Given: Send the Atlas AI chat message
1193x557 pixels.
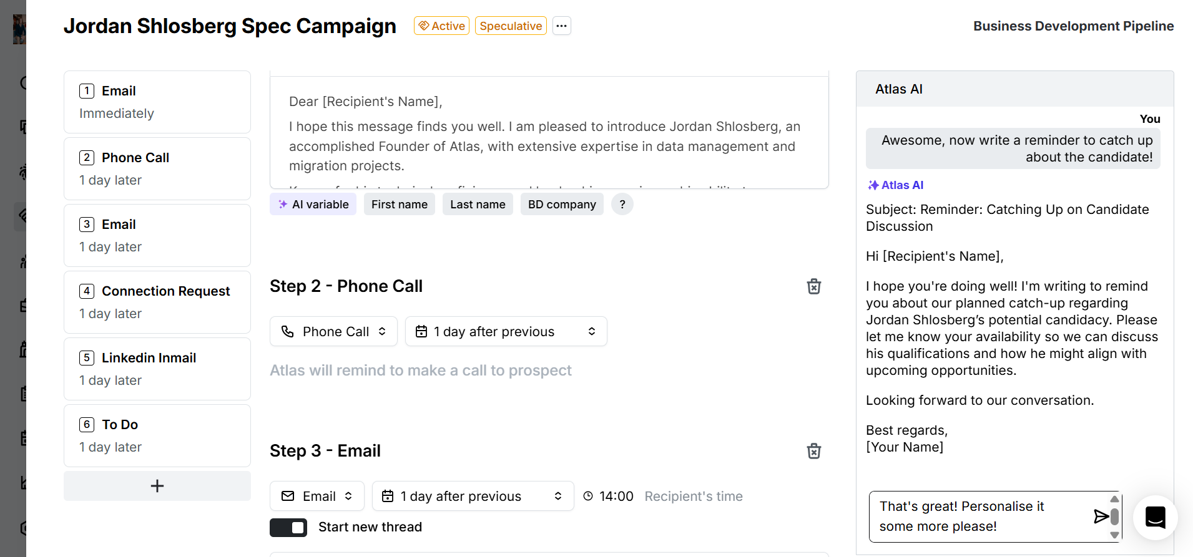Looking at the screenshot, I should tap(1101, 516).
